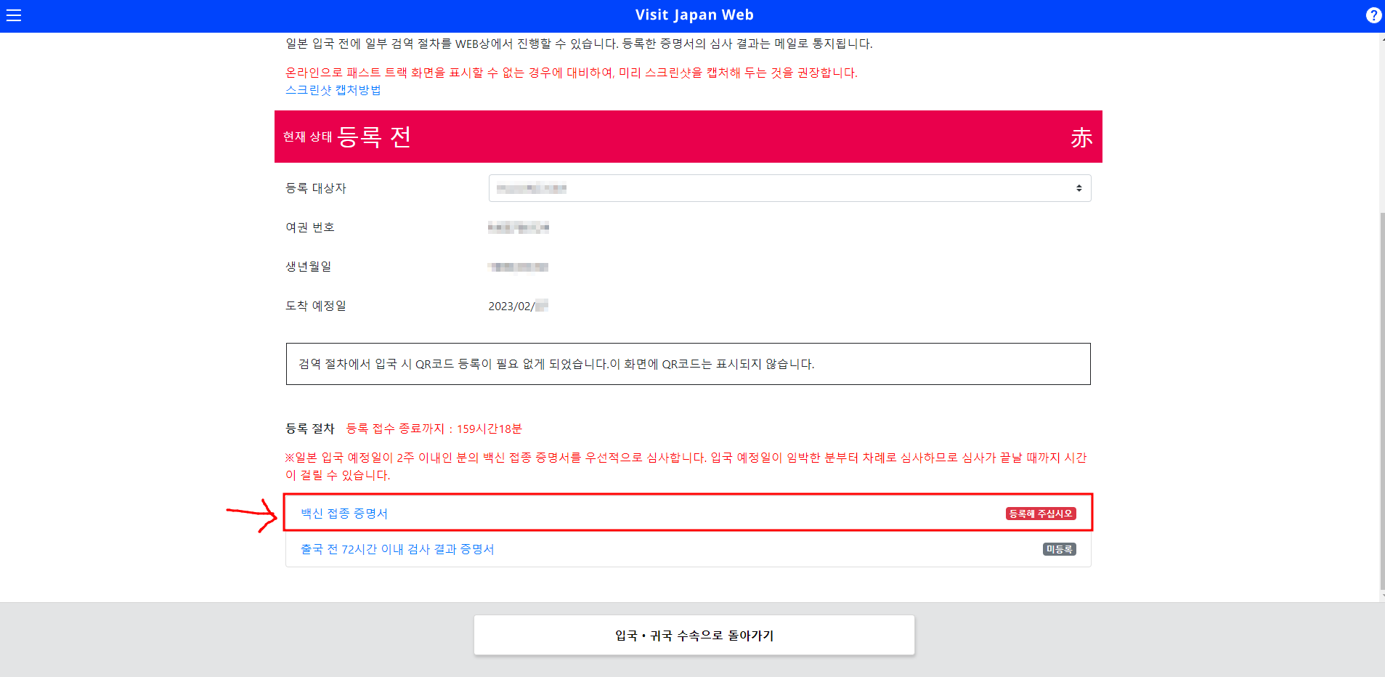
Task: Click the 등록 절차 heading
Action: tap(310, 429)
